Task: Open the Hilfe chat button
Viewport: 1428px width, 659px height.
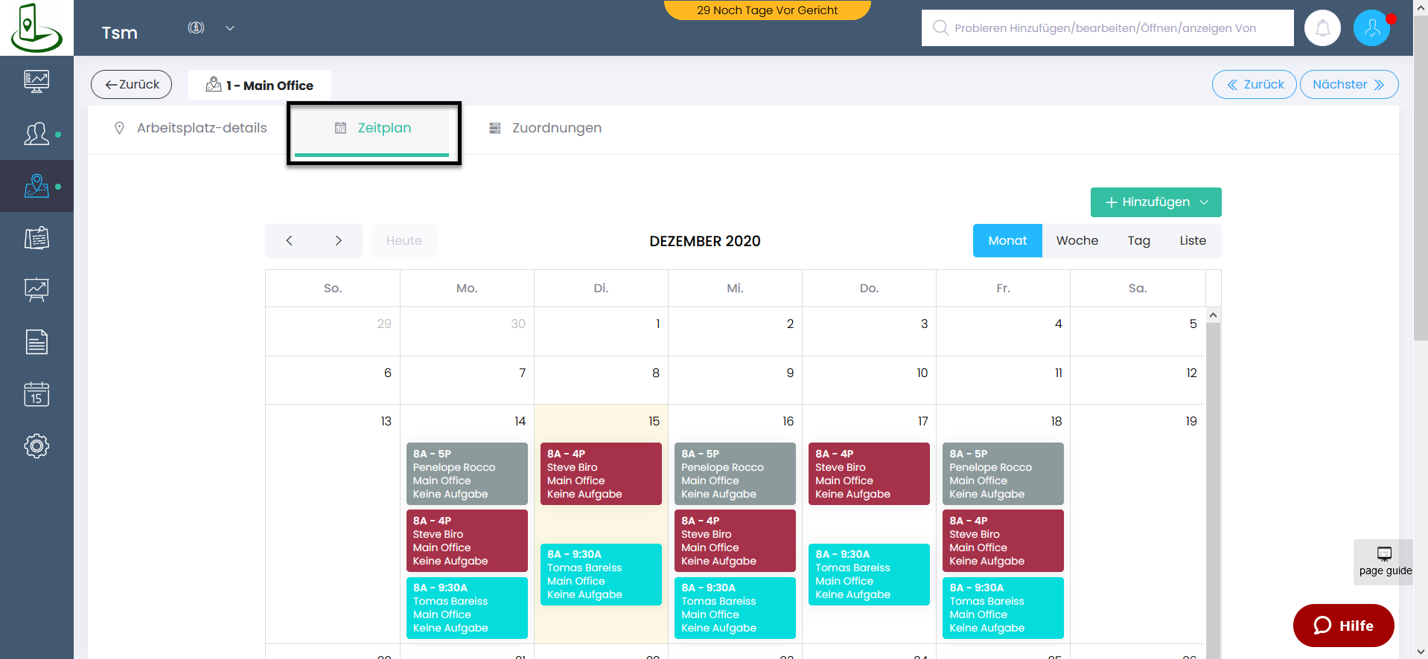Action: (1343, 626)
